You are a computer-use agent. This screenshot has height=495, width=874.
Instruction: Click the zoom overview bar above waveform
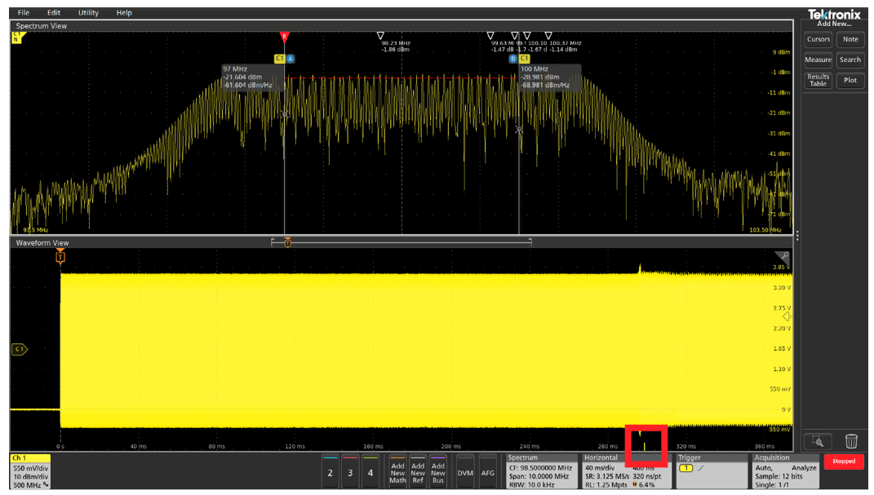[402, 242]
